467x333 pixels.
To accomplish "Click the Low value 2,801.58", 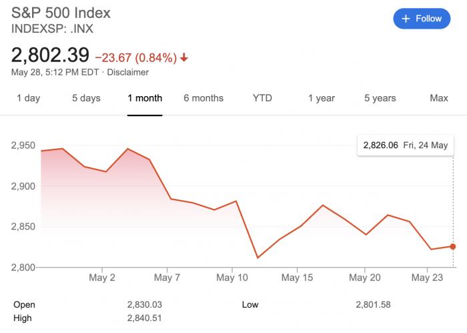I will click(x=373, y=305).
